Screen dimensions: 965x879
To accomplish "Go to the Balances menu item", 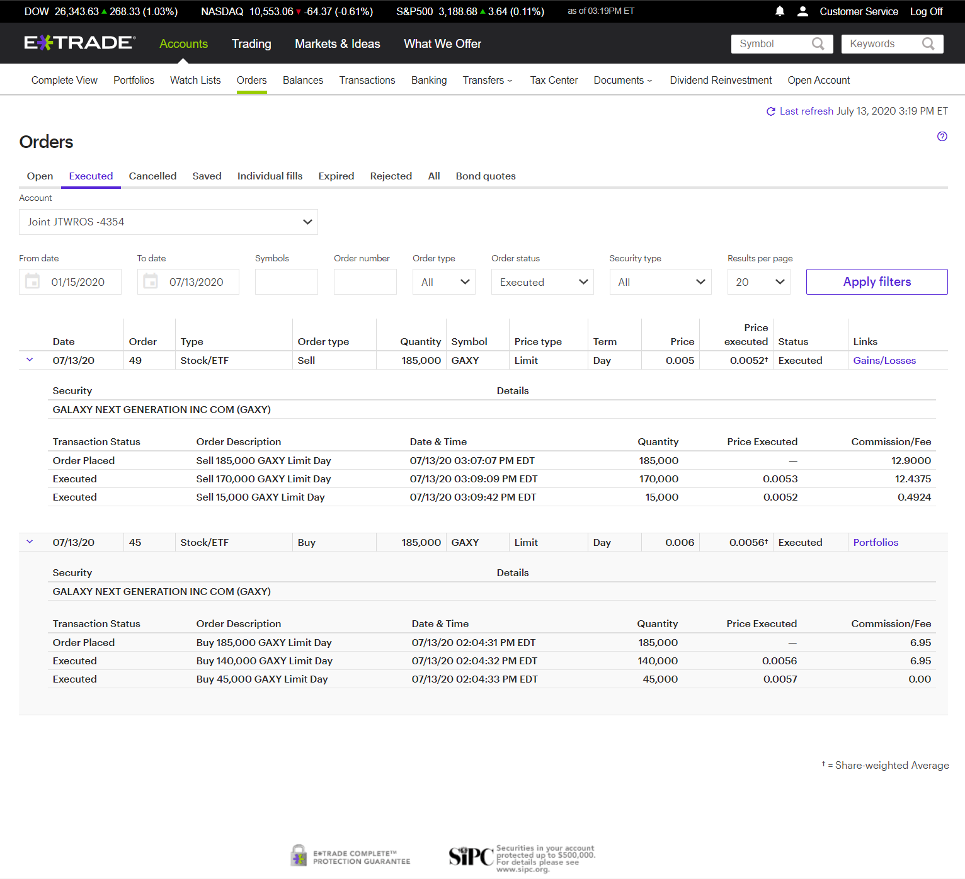I will coord(302,81).
